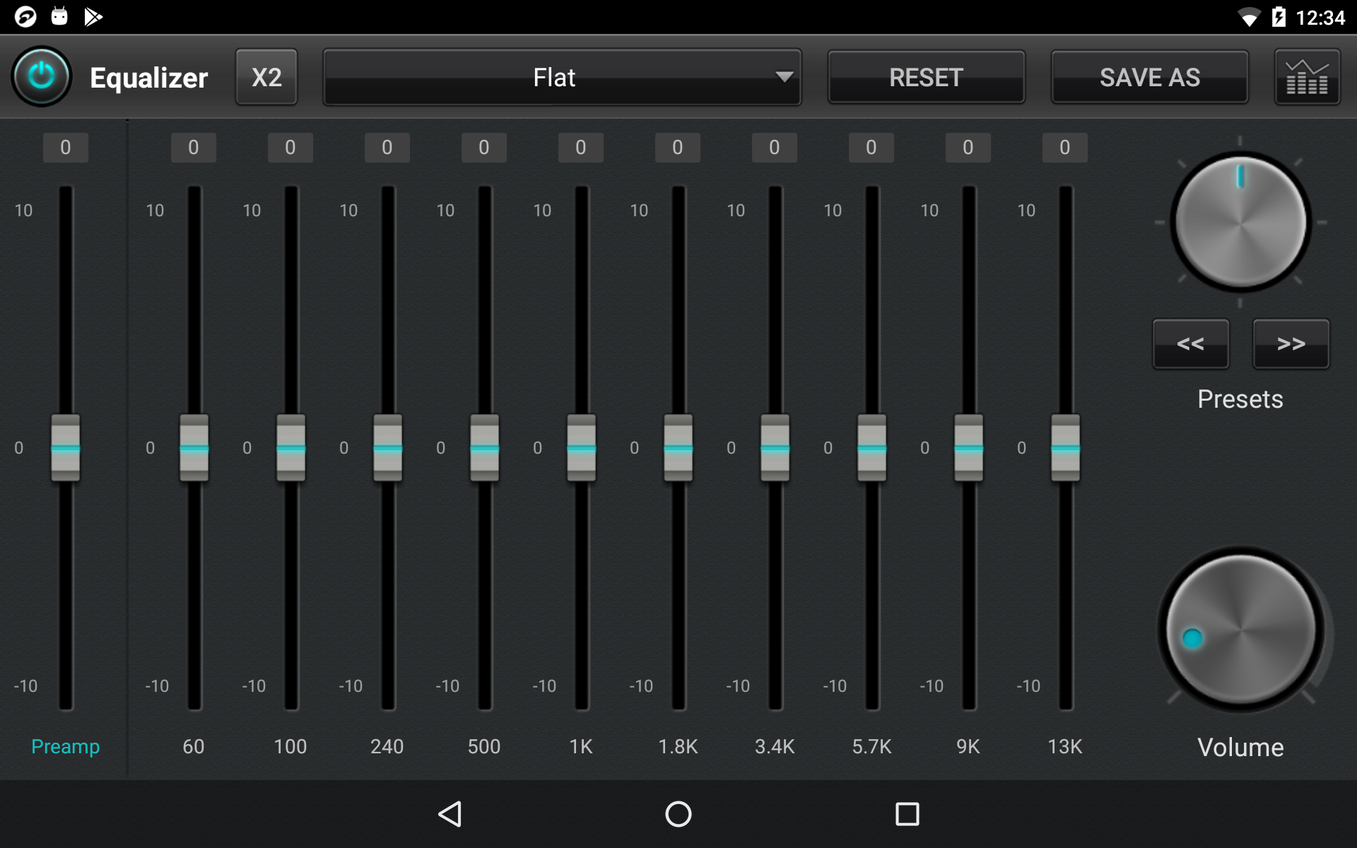Viewport: 1357px width, 848px height.
Task: Click the 60 frequency label
Action: click(x=194, y=746)
